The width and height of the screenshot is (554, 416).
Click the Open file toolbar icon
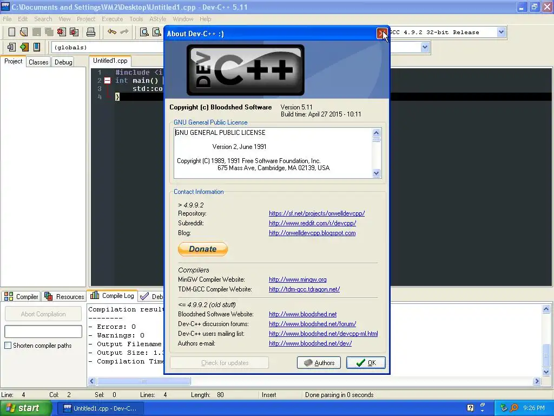(x=24, y=32)
